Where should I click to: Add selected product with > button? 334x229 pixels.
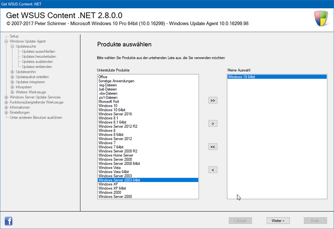(x=213, y=124)
